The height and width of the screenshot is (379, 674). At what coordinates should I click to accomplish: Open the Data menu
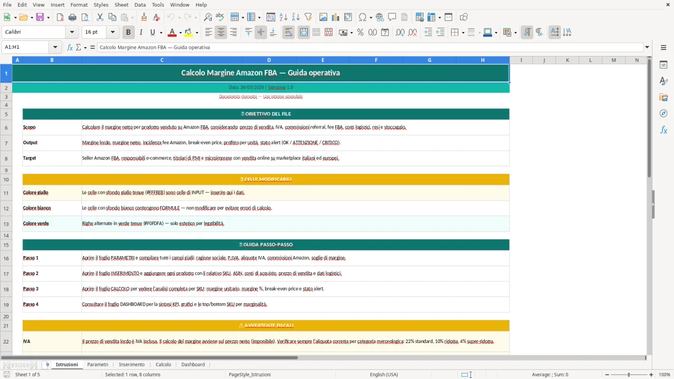140,4
